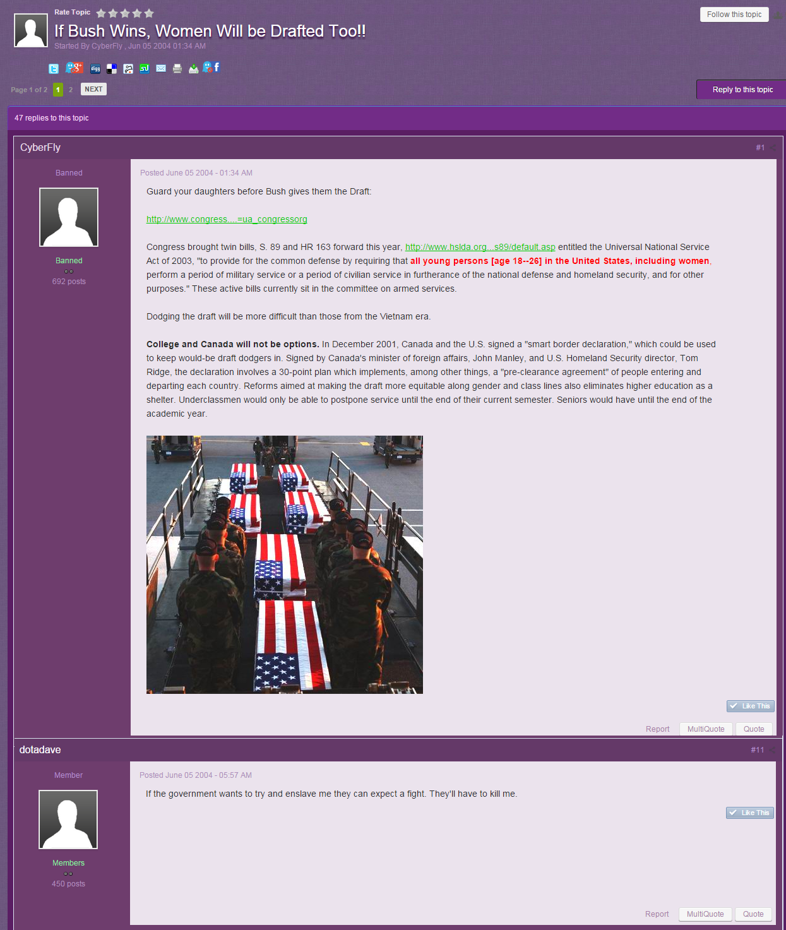Click the topic title heading

tap(210, 31)
